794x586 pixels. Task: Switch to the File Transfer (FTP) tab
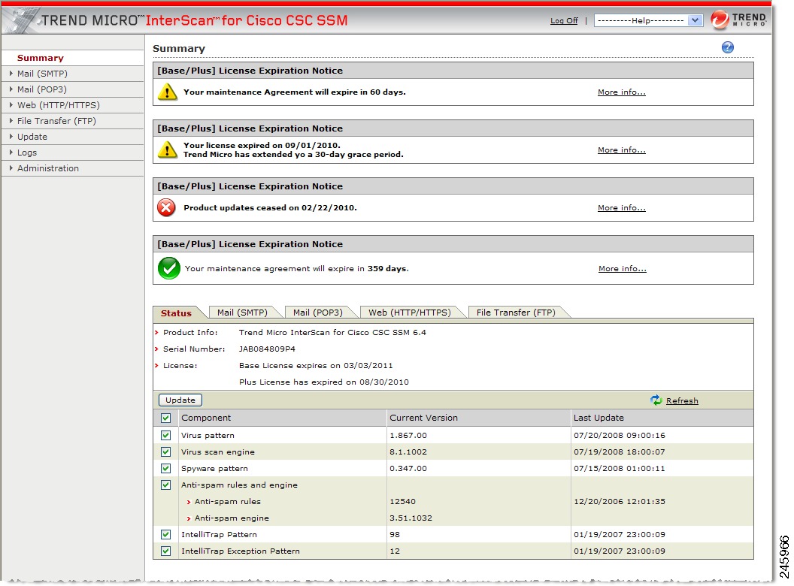(x=516, y=313)
